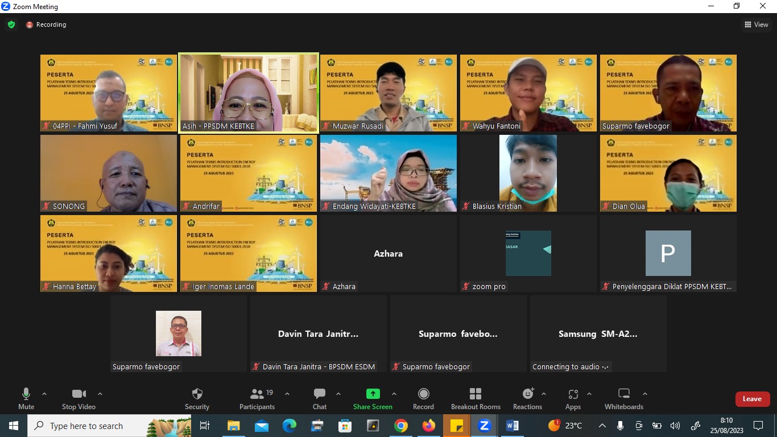Viewport: 777px width, 437px height.
Task: Open Zoom Apps
Action: pyautogui.click(x=573, y=399)
